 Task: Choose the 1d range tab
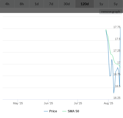click(37, 4)
